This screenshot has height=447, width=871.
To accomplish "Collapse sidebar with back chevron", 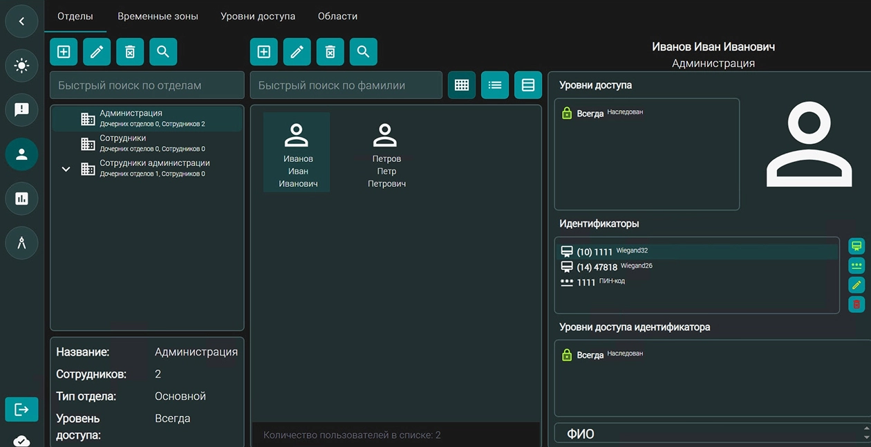I will pyautogui.click(x=21, y=21).
